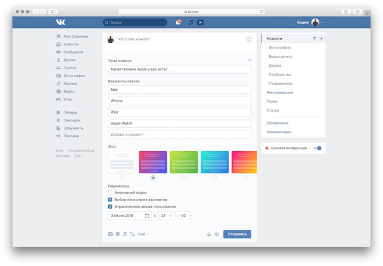Select radio under white background
Screen dimensions: 383x266
[122, 178]
